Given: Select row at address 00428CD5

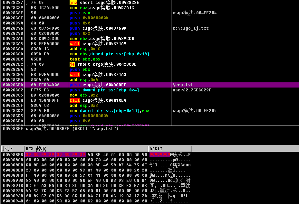Looking at the screenshot, I should 150,116.
